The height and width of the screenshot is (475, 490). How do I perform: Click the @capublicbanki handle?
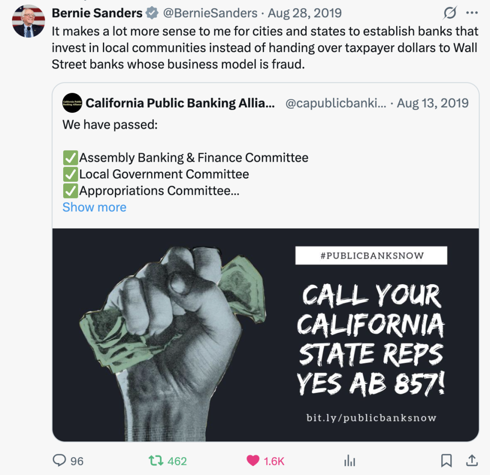pyautogui.click(x=335, y=103)
